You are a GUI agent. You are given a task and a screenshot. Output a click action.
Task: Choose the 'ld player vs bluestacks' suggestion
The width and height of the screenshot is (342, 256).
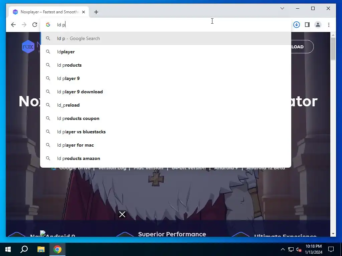(166, 132)
